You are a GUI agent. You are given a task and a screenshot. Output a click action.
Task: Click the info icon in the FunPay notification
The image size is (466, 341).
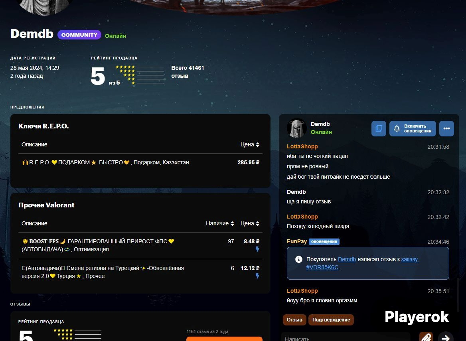click(299, 259)
